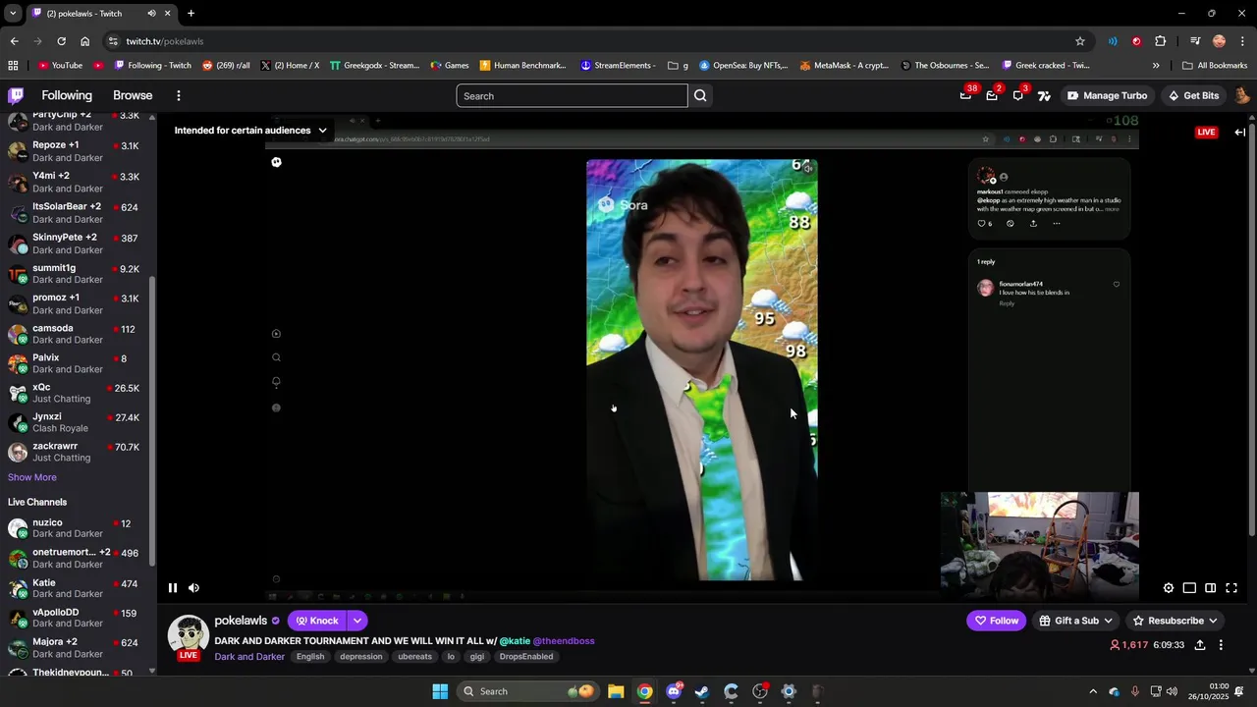The image size is (1257, 707).
Task: Collapse the chat panel arrow
Action: click(x=1240, y=132)
